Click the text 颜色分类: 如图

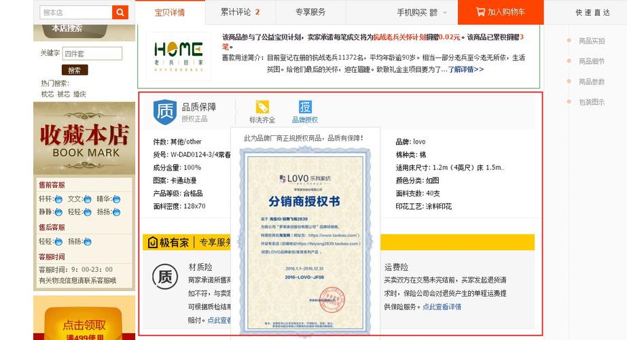(x=418, y=181)
